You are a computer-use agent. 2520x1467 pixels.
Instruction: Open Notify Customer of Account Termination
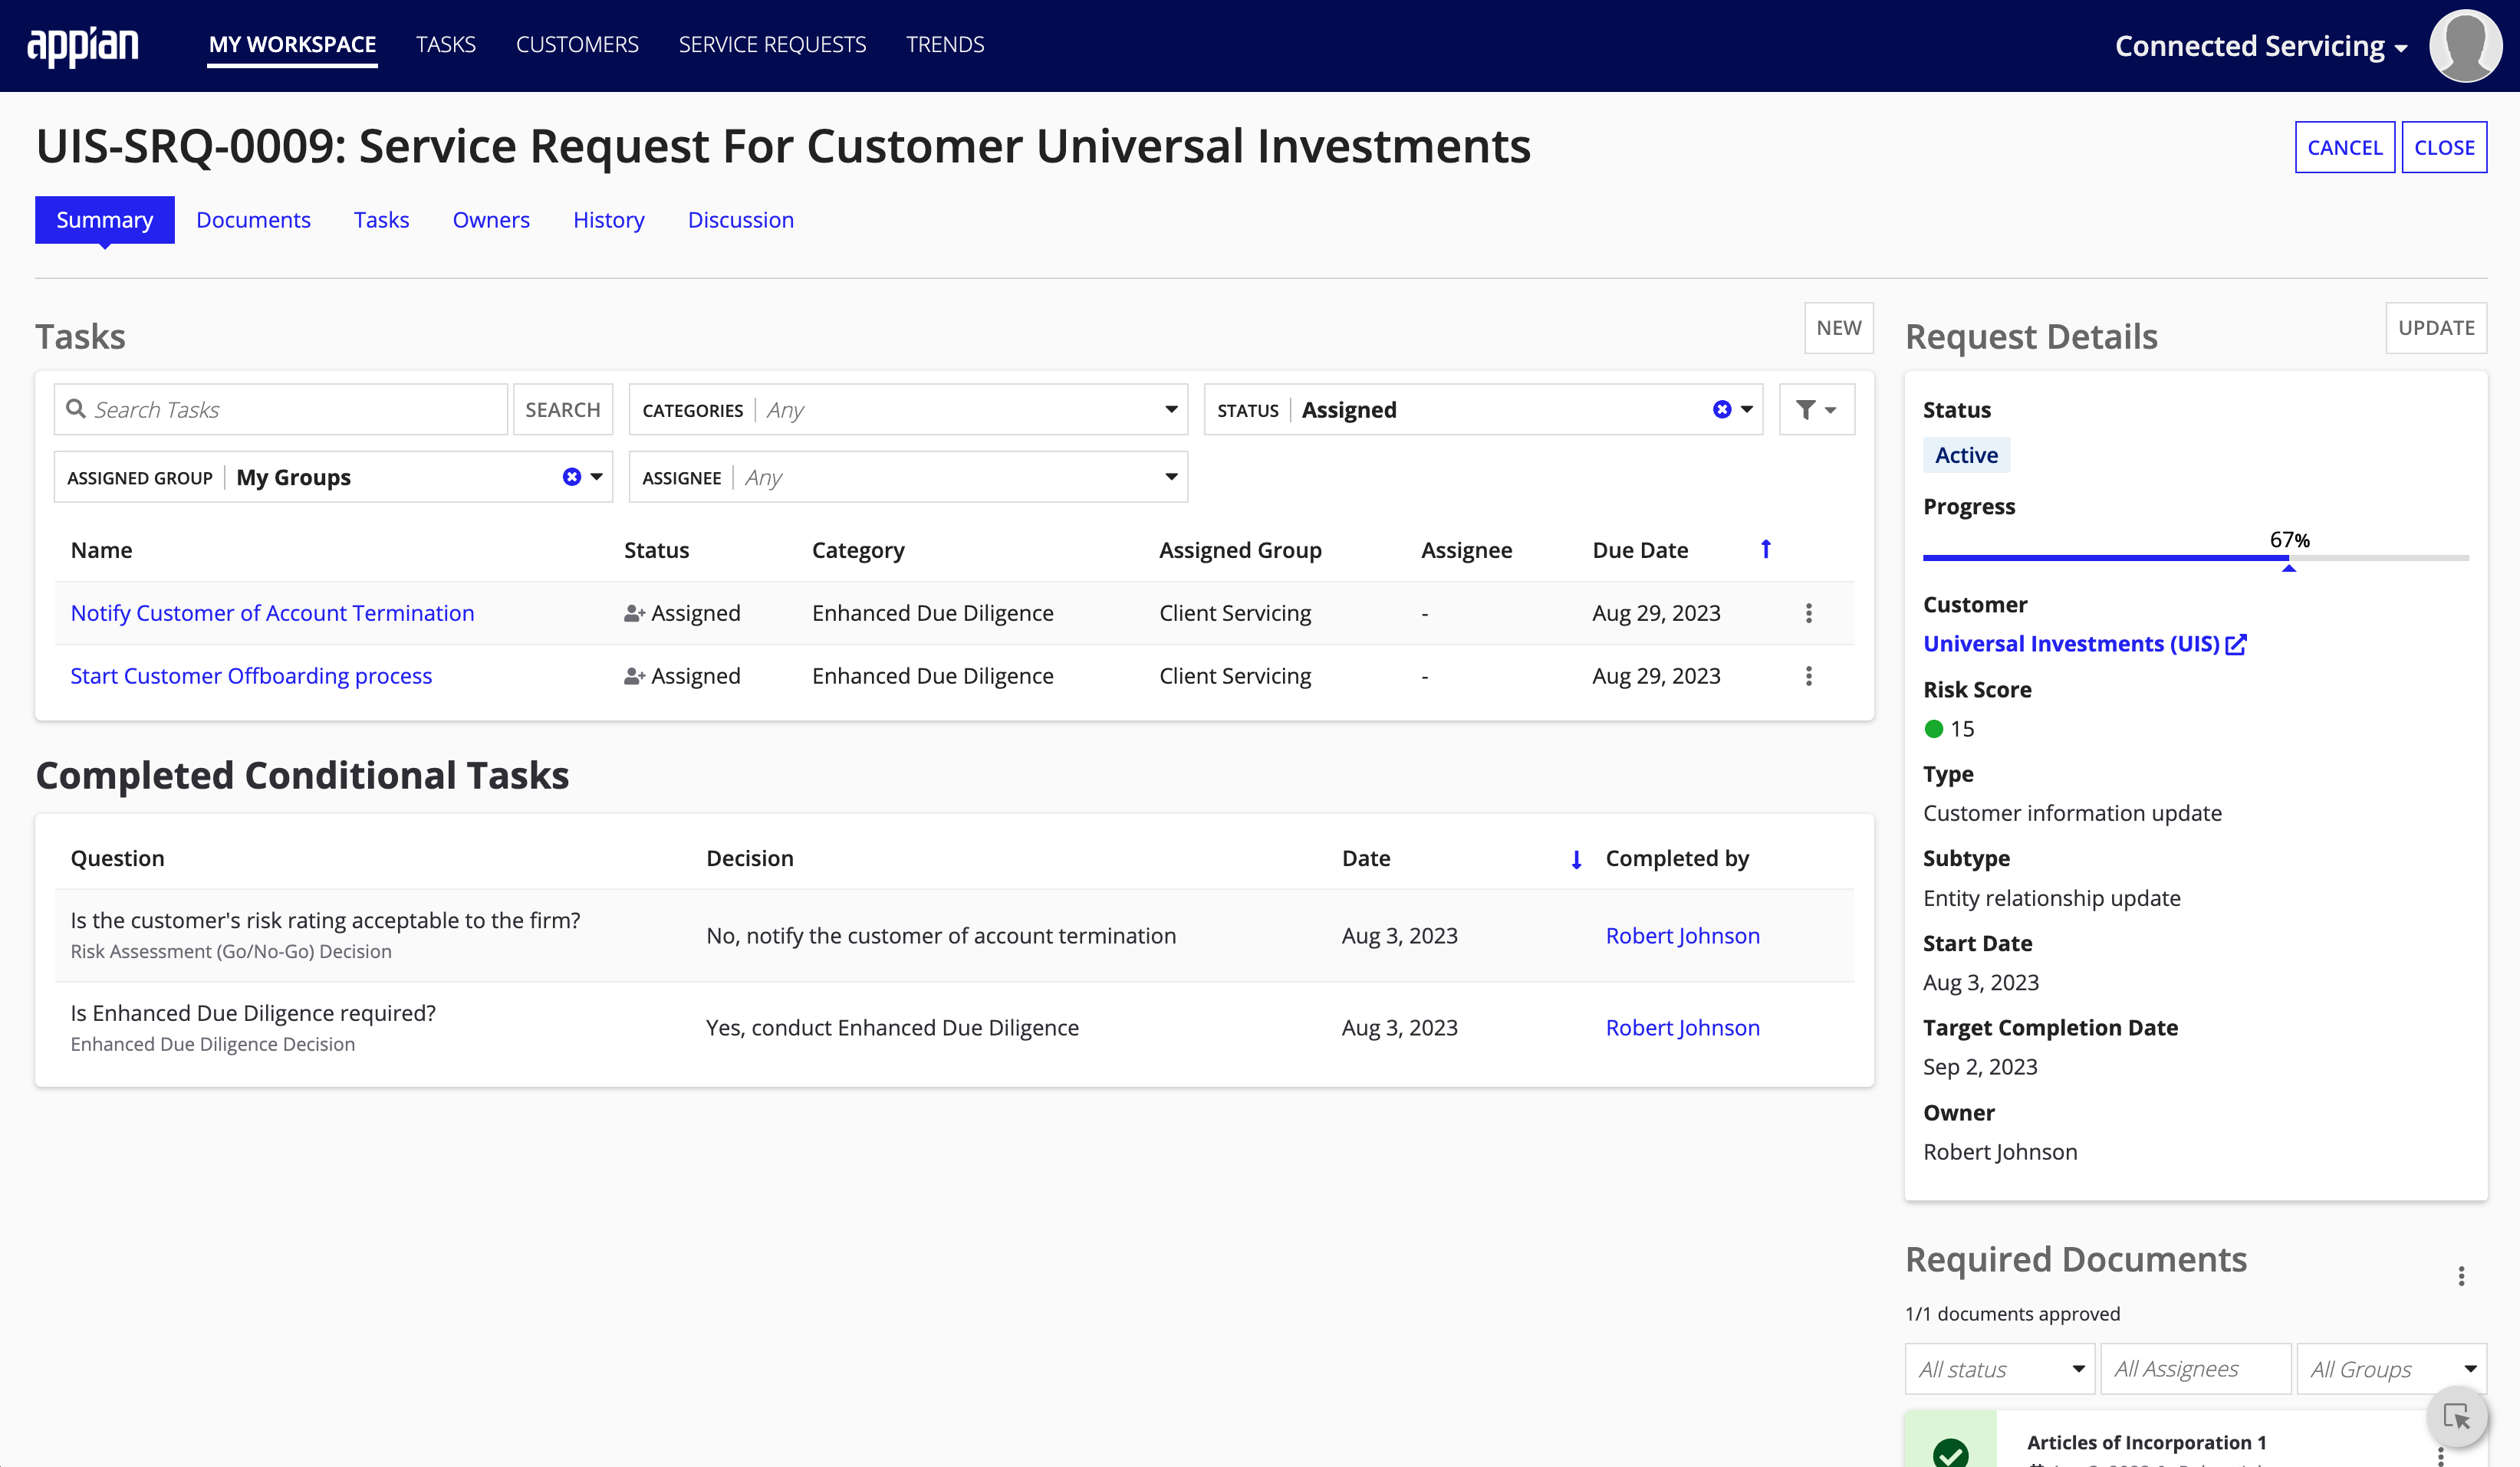tap(272, 614)
